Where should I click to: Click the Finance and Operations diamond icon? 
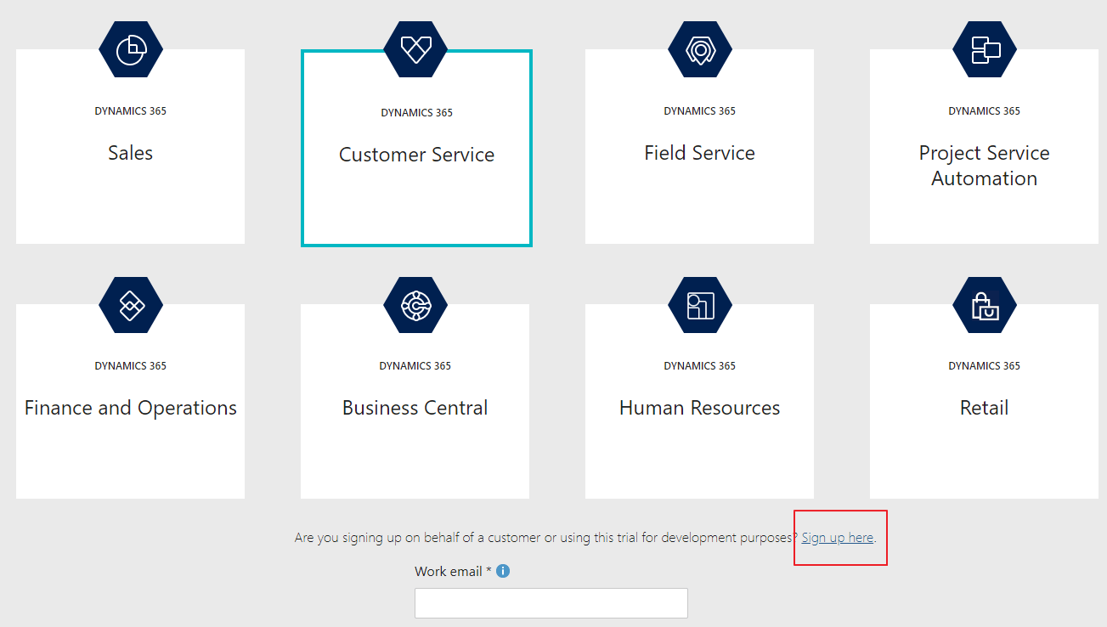coord(130,305)
